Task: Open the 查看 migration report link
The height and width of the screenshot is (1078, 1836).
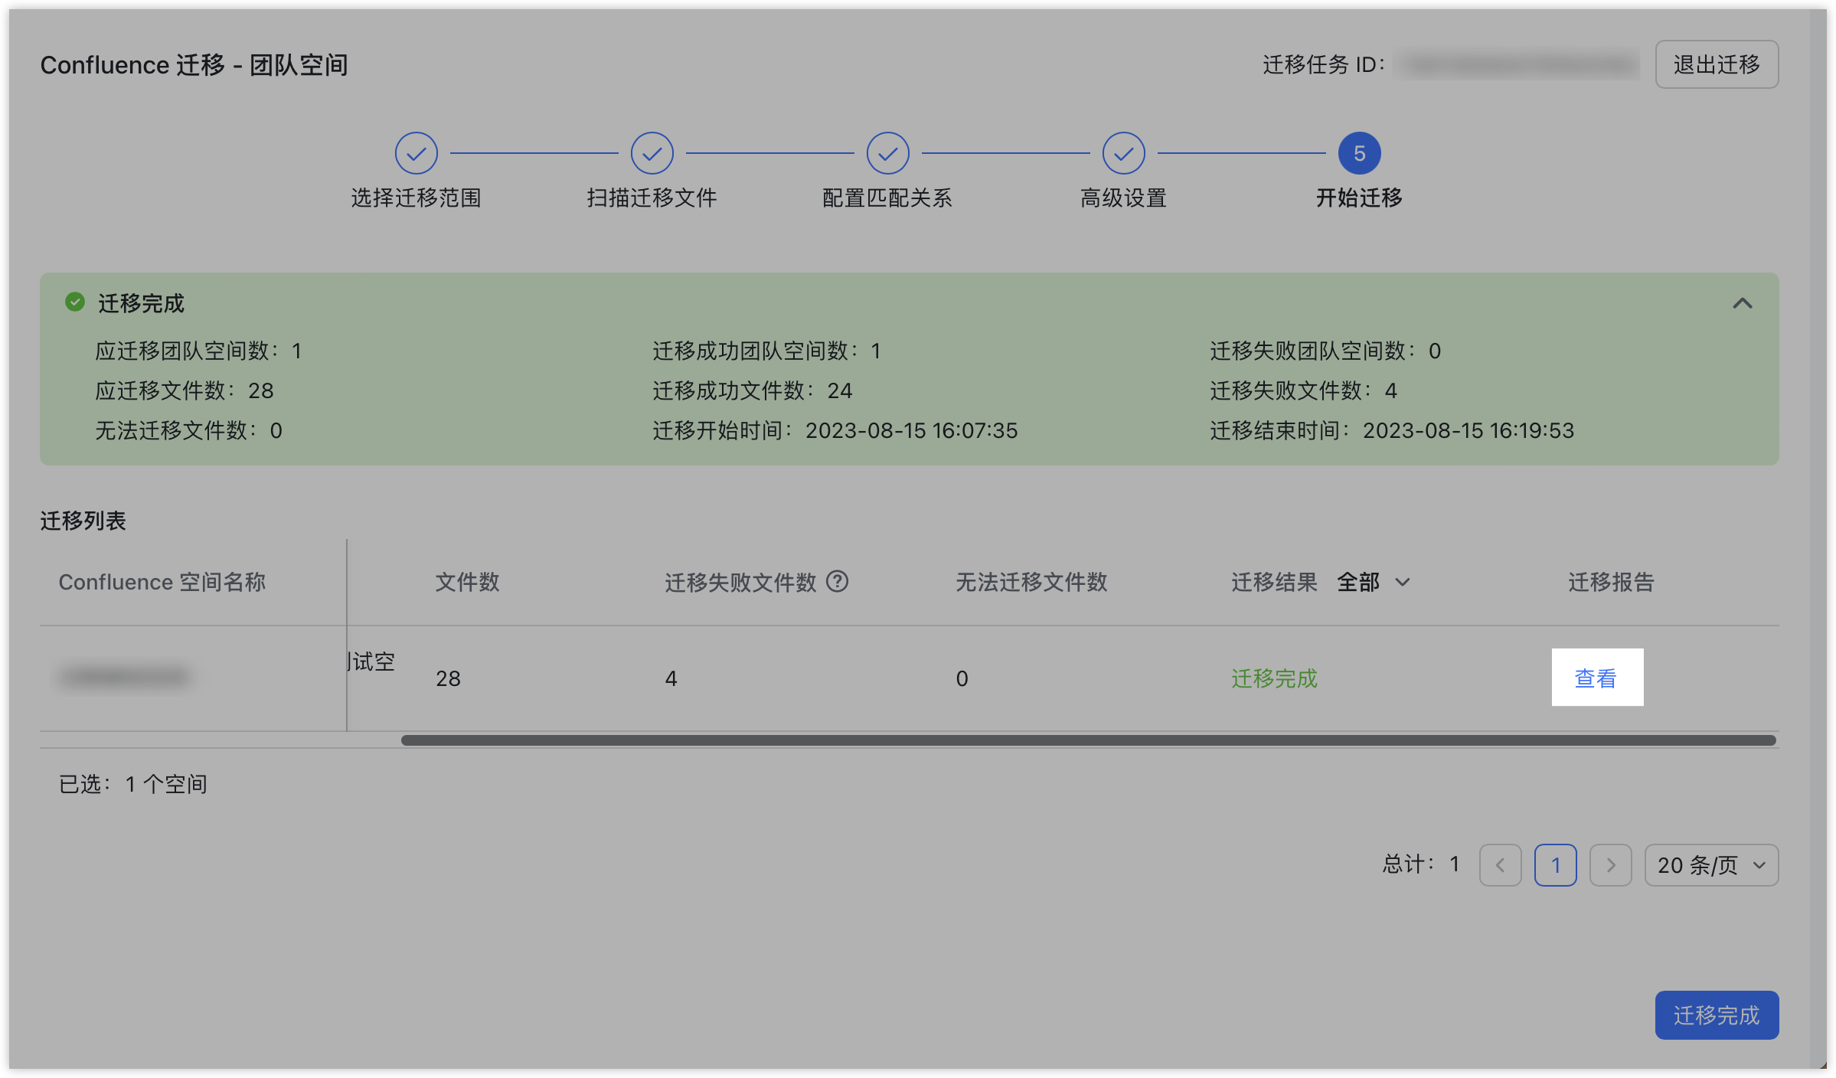Action: 1597,678
